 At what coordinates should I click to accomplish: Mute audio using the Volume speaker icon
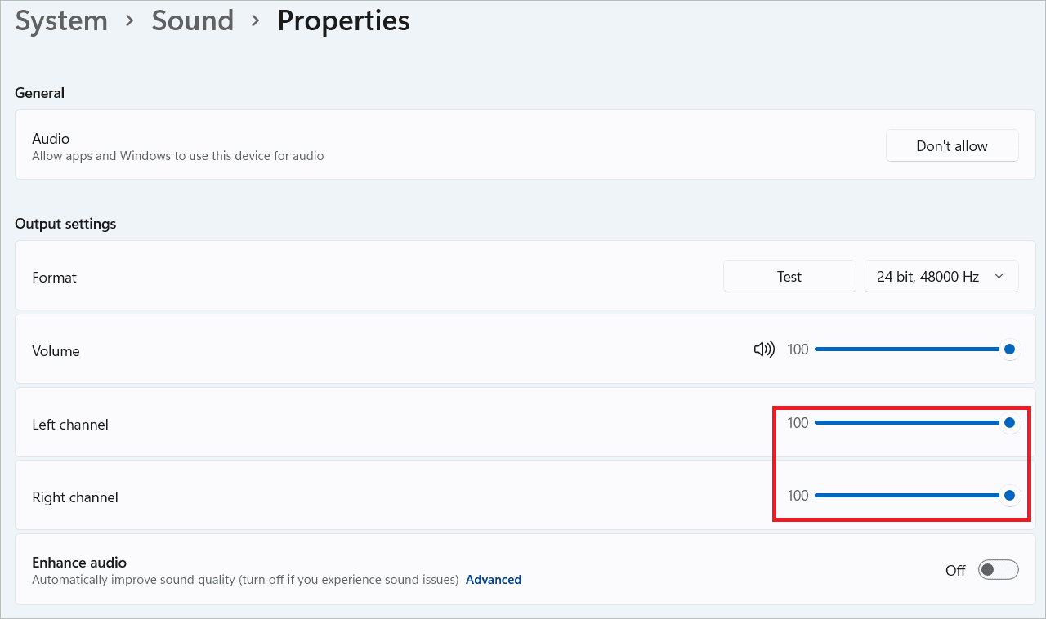click(763, 350)
